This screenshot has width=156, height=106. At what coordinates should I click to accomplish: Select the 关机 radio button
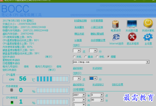74,57
